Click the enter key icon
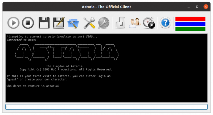This screenshot has width=213, height=115. click(120, 23)
